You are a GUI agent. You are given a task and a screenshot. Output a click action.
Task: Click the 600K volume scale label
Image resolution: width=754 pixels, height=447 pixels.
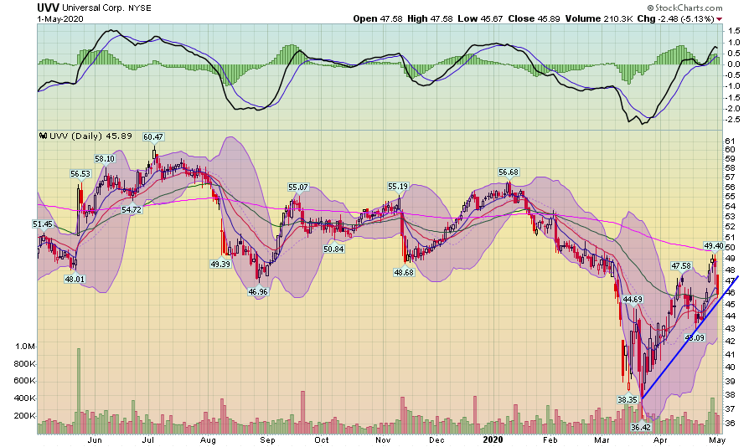pos(25,381)
